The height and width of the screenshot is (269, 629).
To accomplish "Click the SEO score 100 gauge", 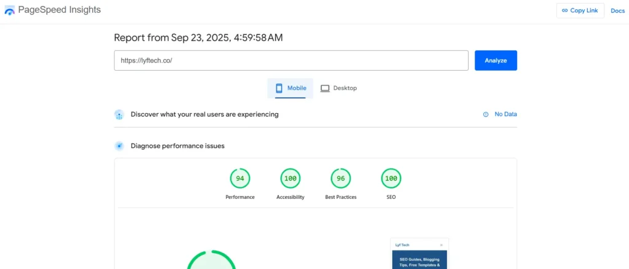I will click(391, 179).
